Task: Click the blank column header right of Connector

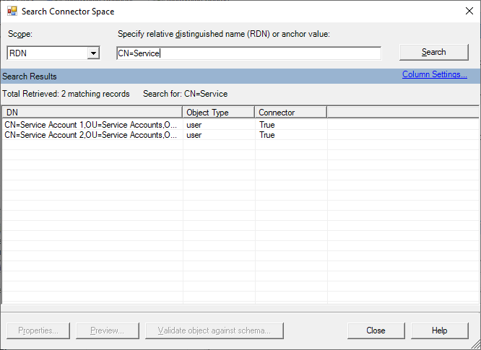Action: tap(402, 113)
